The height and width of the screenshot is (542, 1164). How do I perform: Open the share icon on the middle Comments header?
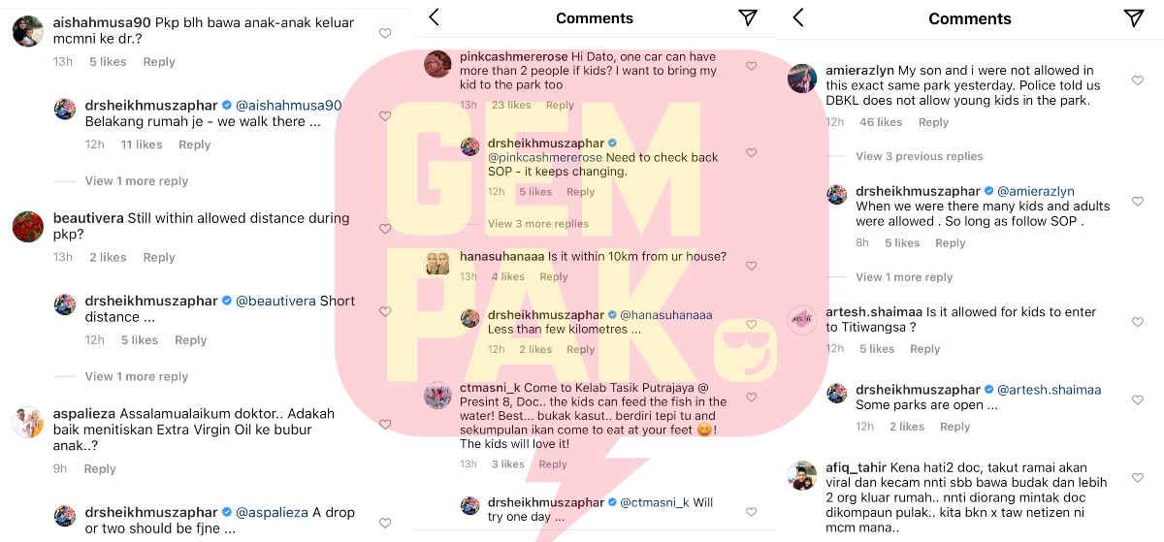(747, 17)
